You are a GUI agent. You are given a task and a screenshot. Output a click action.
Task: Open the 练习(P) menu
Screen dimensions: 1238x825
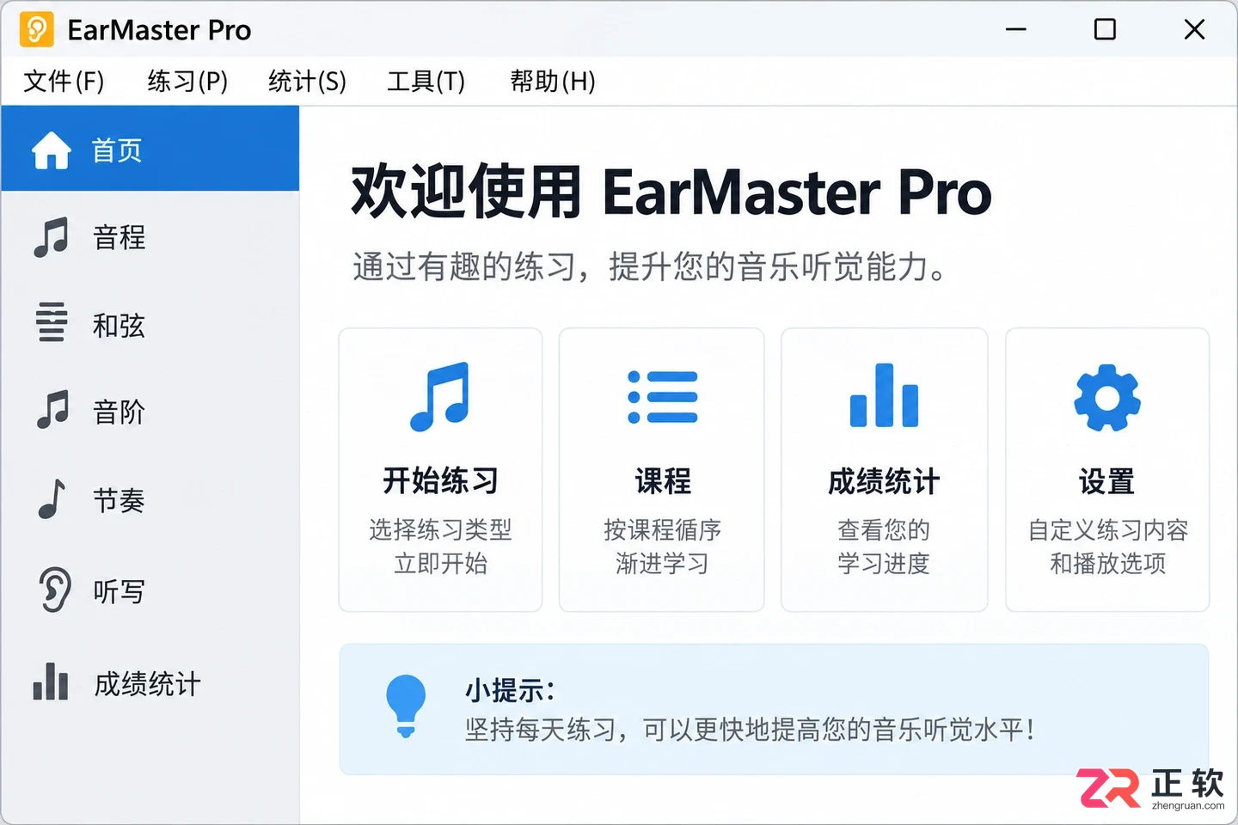coord(187,82)
